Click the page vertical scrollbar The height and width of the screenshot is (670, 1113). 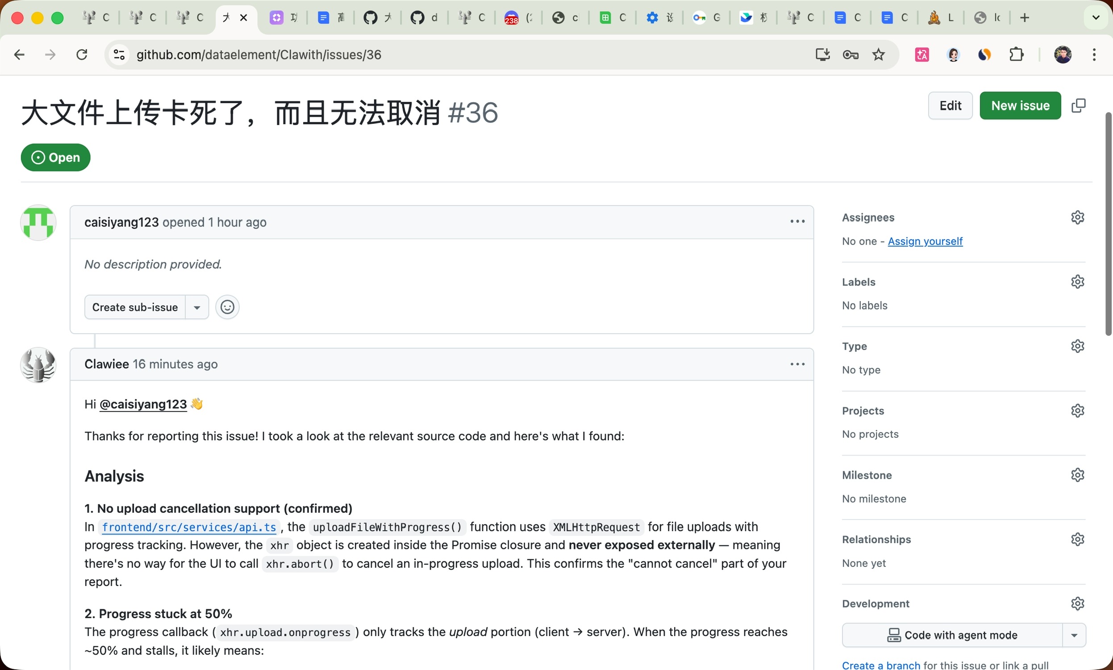tap(1108, 223)
